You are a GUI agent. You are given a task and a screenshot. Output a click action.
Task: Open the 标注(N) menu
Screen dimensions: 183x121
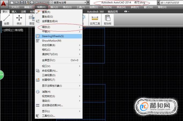(107, 7)
